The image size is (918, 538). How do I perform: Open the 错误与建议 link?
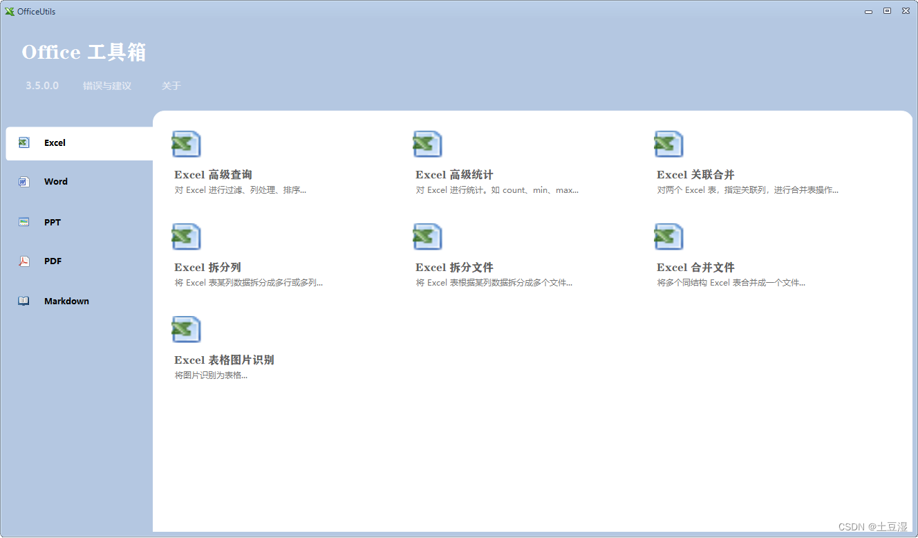pyautogui.click(x=107, y=86)
